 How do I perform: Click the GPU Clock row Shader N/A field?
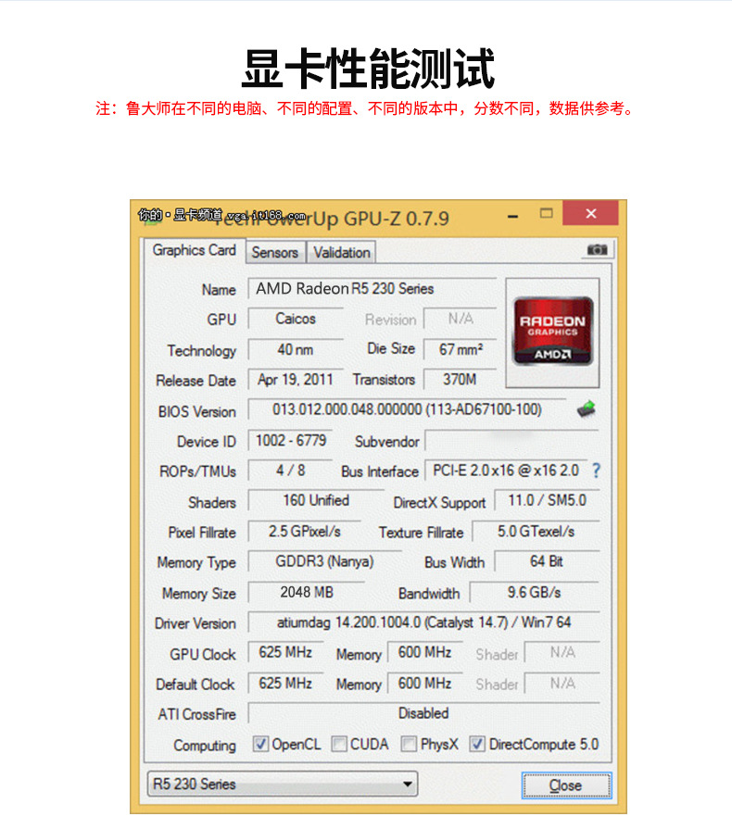[562, 652]
